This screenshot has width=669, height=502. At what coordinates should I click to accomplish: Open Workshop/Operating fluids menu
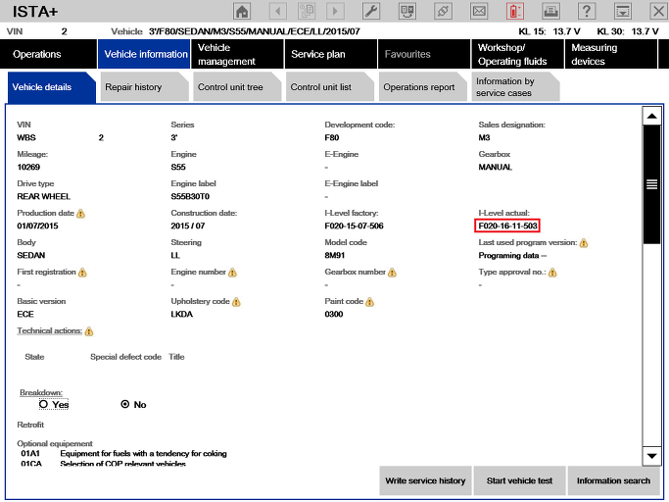(x=517, y=54)
